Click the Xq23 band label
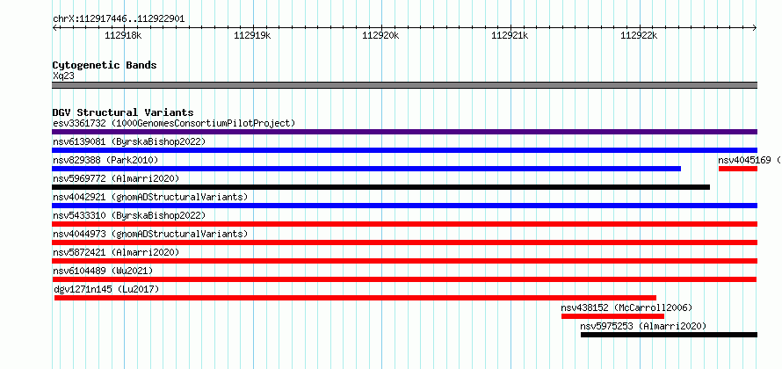Image resolution: width=782 pixels, height=369 pixels. (63, 76)
